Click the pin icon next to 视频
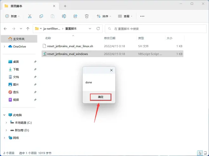The image size is (209, 156). click(35, 100)
